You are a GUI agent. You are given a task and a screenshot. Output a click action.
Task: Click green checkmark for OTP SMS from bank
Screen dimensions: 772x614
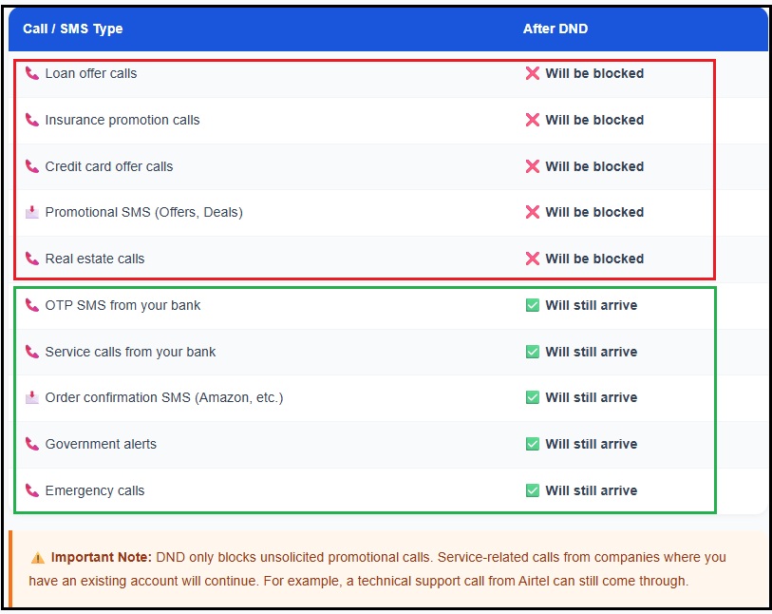533,305
